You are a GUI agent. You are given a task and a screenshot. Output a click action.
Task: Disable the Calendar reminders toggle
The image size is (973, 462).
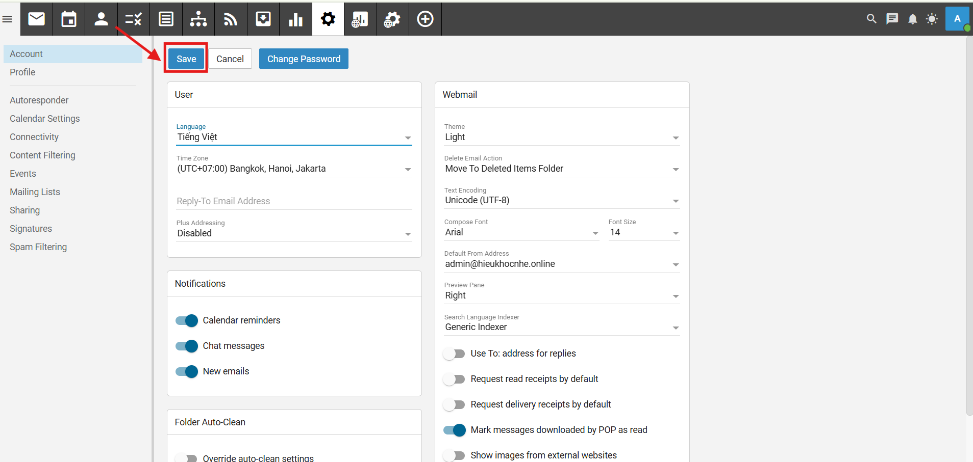[187, 320]
